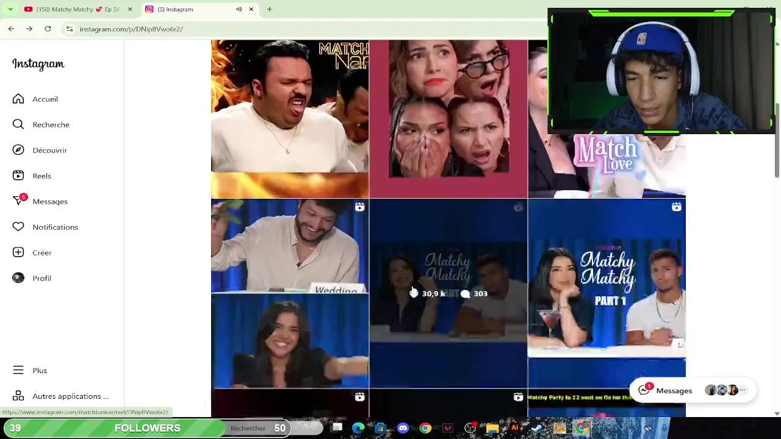The height and width of the screenshot is (439, 781).
Task: Open the Matchy Matchy Part 1 reel
Action: tap(606, 293)
